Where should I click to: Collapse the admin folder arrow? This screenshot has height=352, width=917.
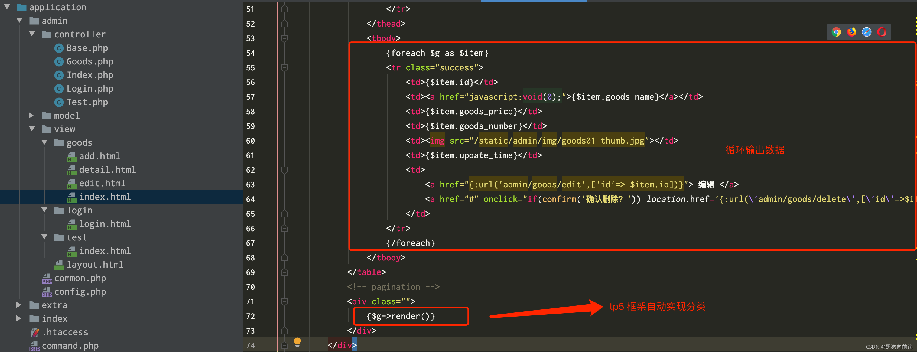point(19,21)
